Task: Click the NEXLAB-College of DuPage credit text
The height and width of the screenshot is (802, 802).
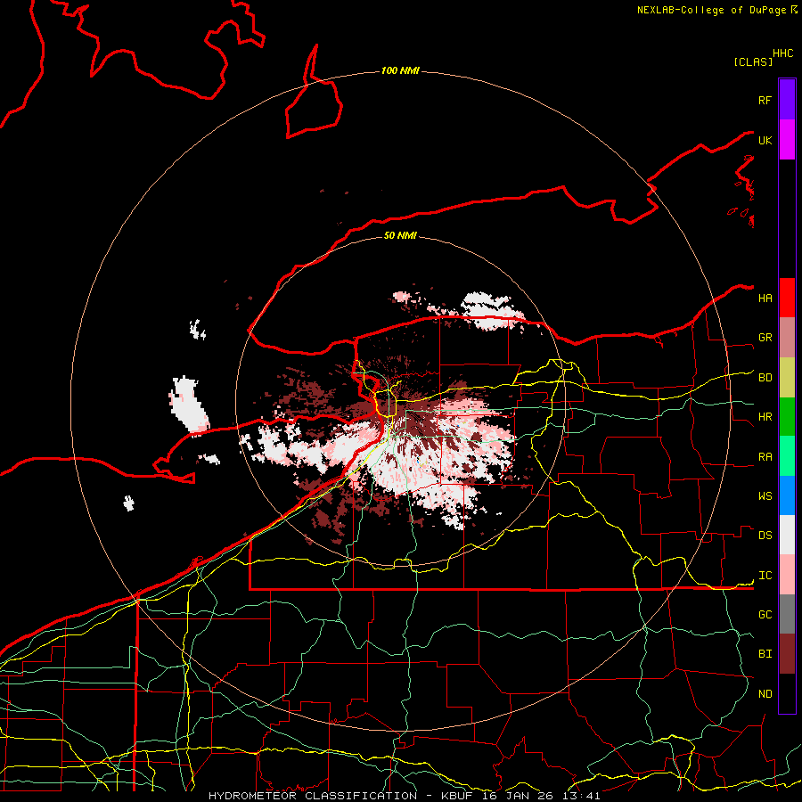Action: pos(711,10)
